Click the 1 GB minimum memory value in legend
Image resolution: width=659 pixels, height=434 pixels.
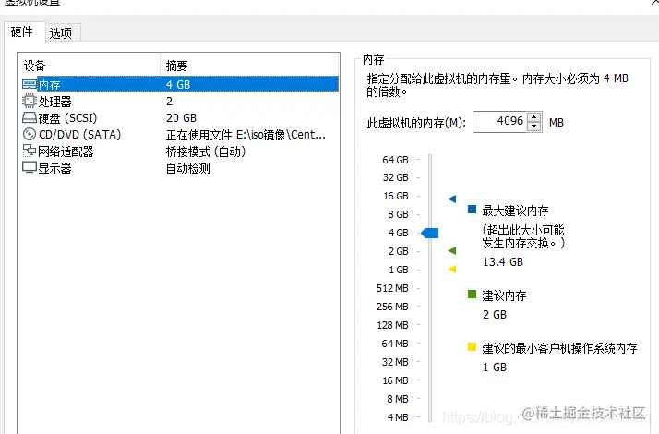(495, 368)
